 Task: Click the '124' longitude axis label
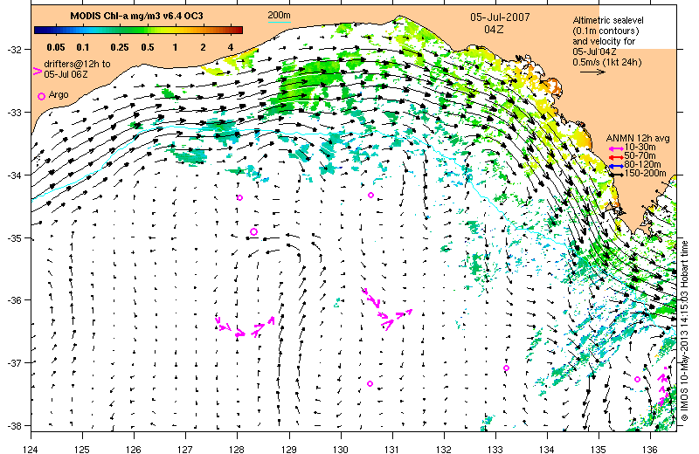tap(31, 449)
